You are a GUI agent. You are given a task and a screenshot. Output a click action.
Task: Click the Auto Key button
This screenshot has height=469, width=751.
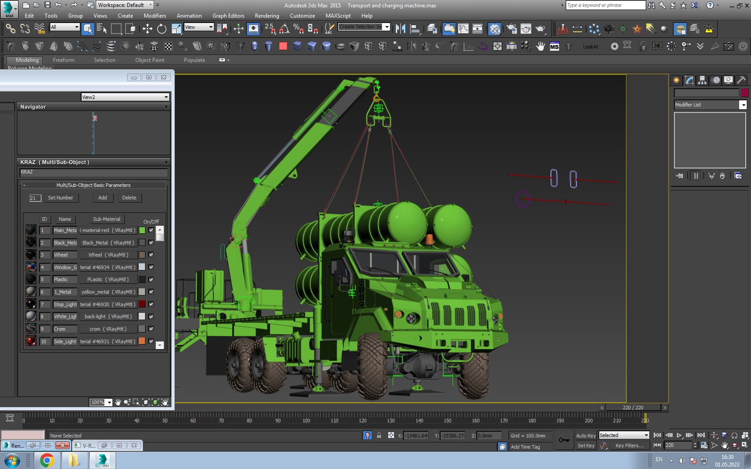coord(585,436)
